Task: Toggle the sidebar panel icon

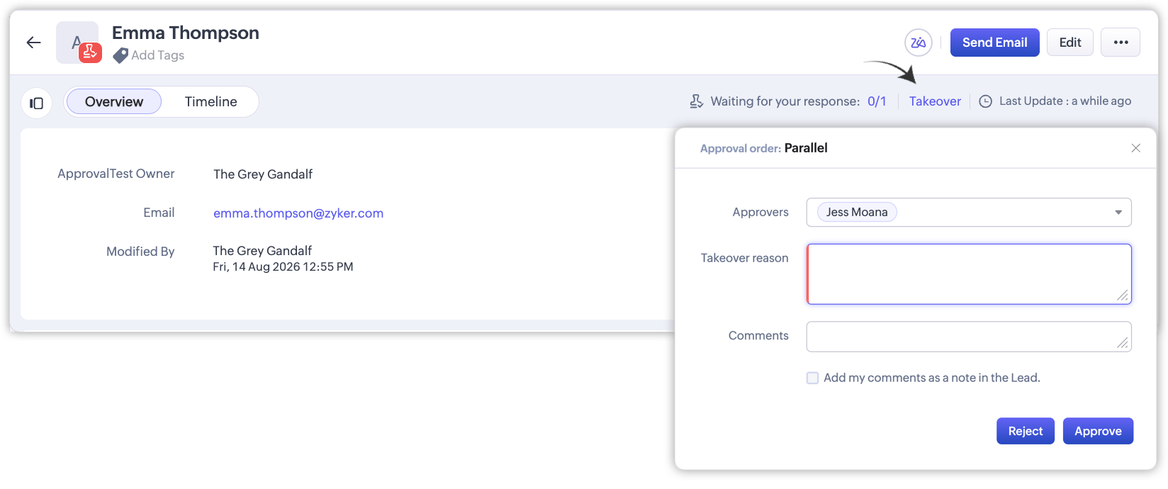Action: 36,103
